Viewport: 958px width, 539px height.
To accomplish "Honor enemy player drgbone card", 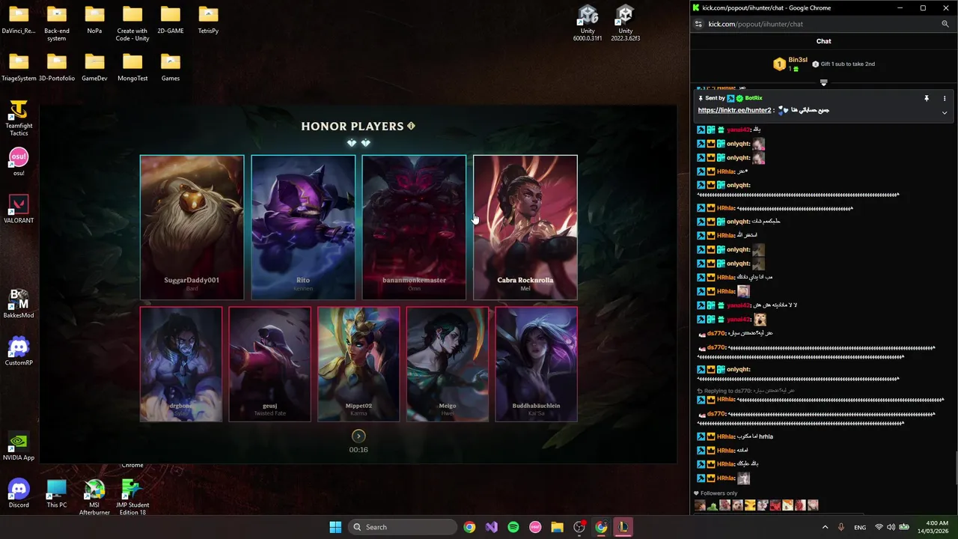I will pos(181,365).
